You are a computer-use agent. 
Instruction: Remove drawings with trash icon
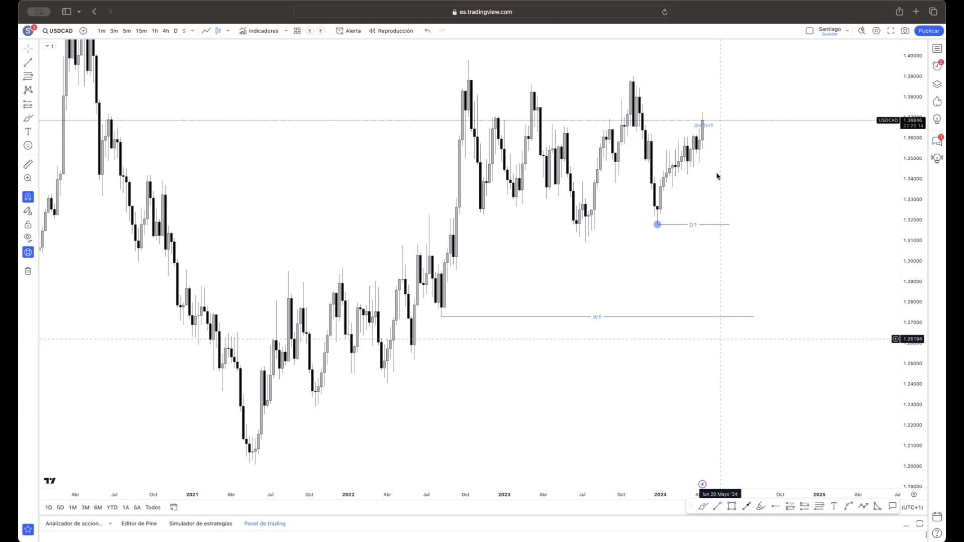[28, 271]
